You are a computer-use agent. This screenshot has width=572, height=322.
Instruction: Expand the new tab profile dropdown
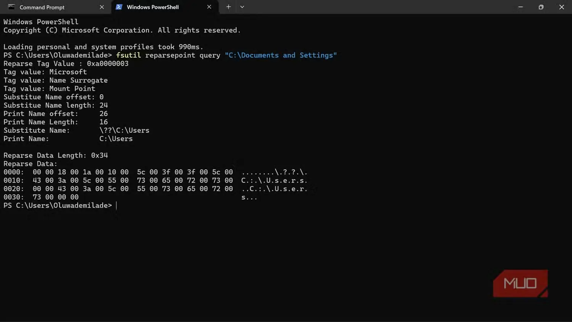pos(242,7)
